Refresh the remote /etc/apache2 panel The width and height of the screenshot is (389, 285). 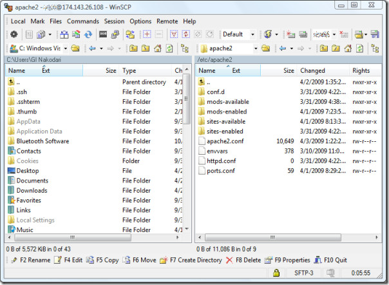(360, 48)
